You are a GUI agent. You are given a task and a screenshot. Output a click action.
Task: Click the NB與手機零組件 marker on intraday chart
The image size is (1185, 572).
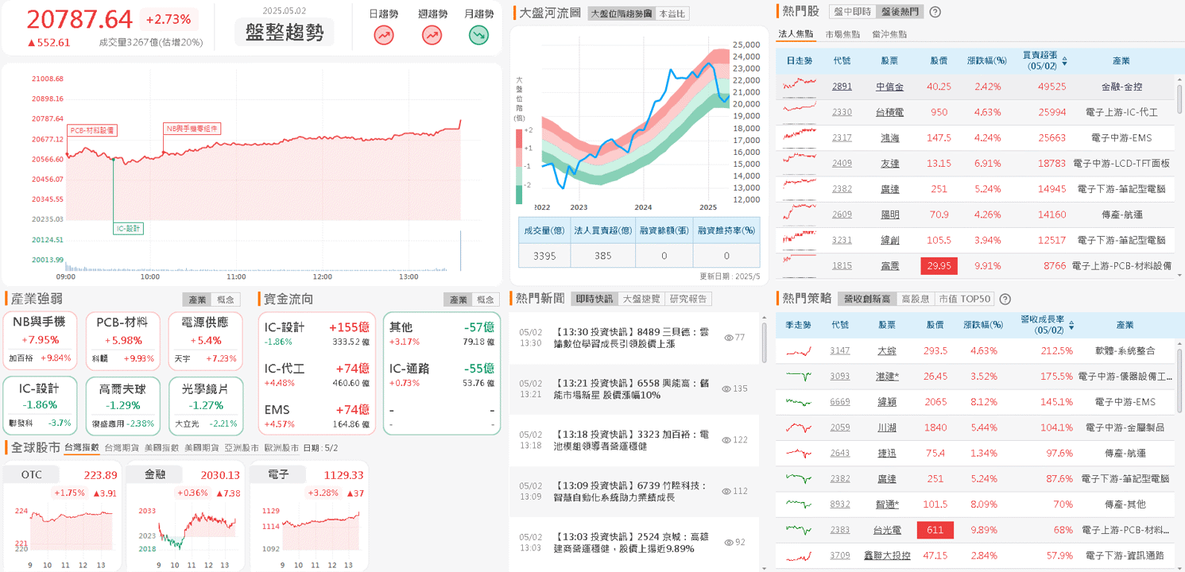[192, 129]
